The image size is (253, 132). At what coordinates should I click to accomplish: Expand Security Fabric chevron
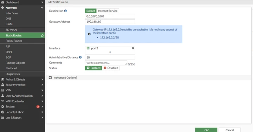(x=42, y=112)
